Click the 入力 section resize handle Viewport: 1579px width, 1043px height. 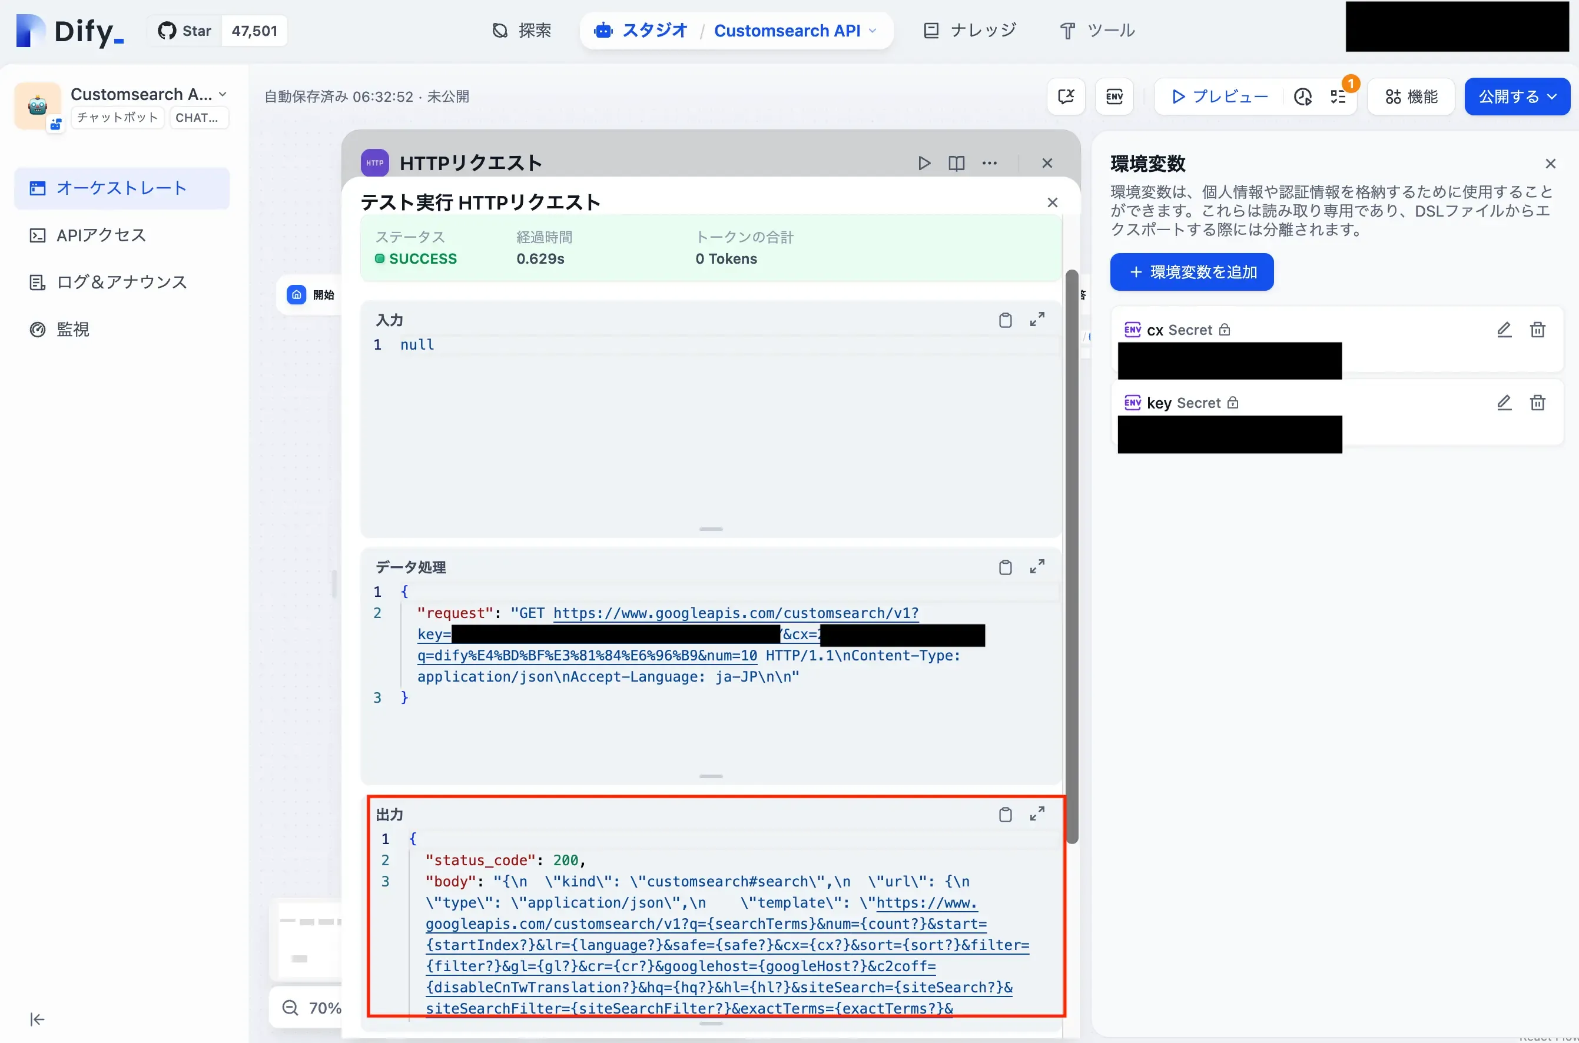pos(711,529)
